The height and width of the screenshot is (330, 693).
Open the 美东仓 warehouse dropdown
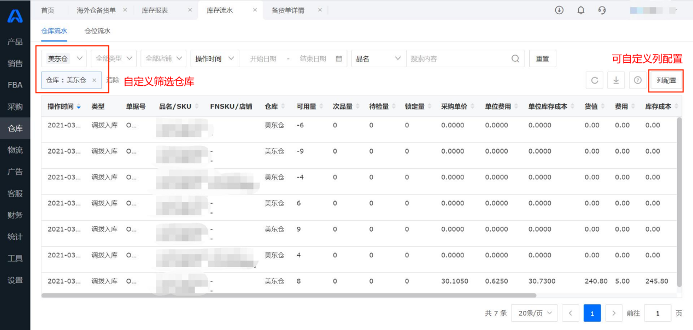64,58
